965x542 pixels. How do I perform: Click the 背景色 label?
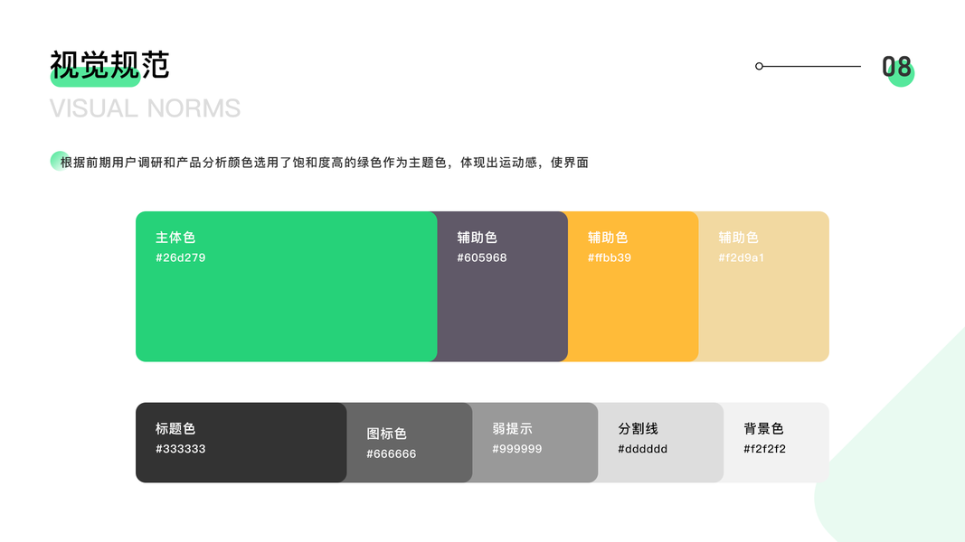(763, 428)
